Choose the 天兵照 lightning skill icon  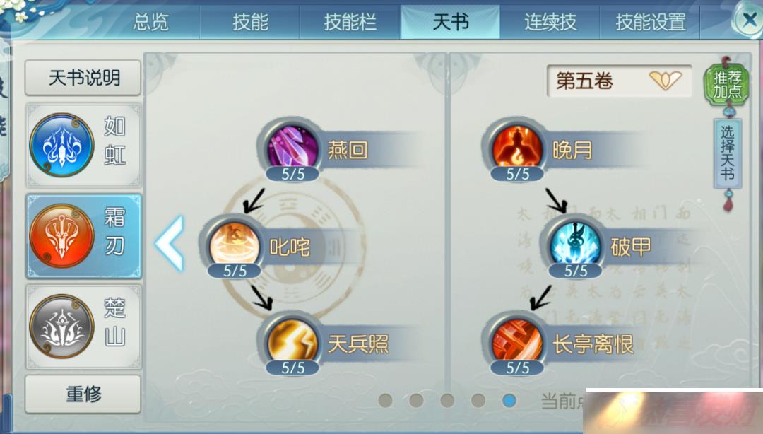pos(292,341)
